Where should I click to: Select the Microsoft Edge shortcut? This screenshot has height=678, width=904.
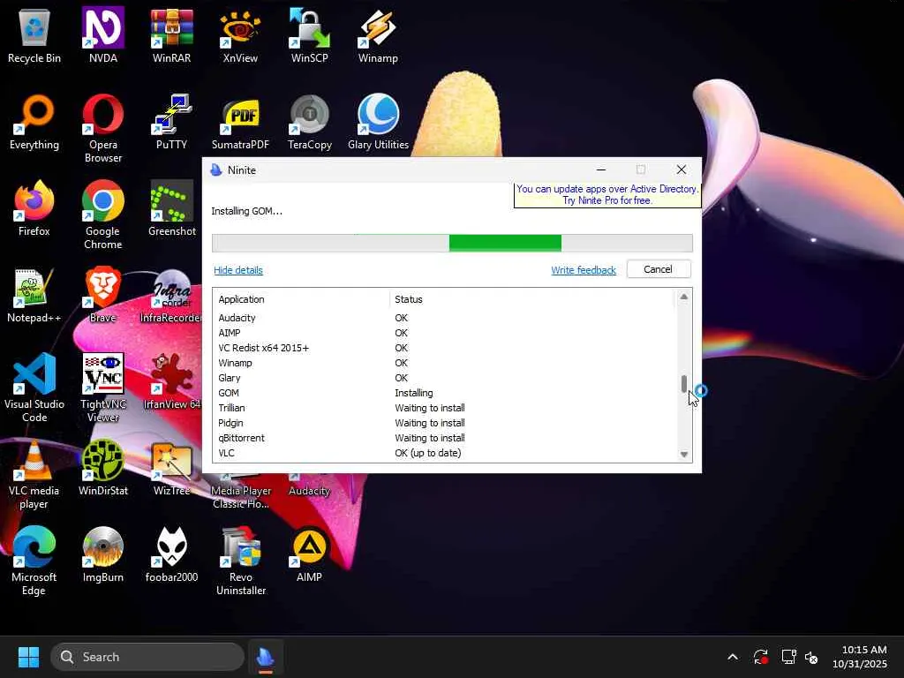coord(34,561)
